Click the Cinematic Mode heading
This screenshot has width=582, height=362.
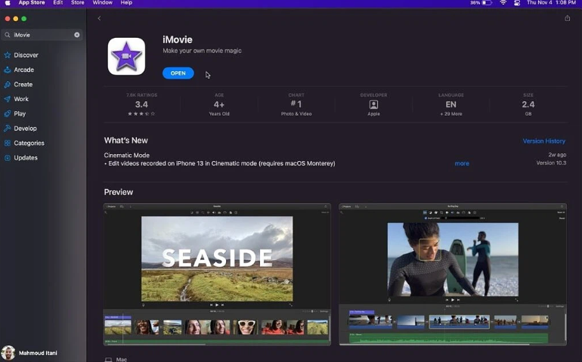click(126, 155)
